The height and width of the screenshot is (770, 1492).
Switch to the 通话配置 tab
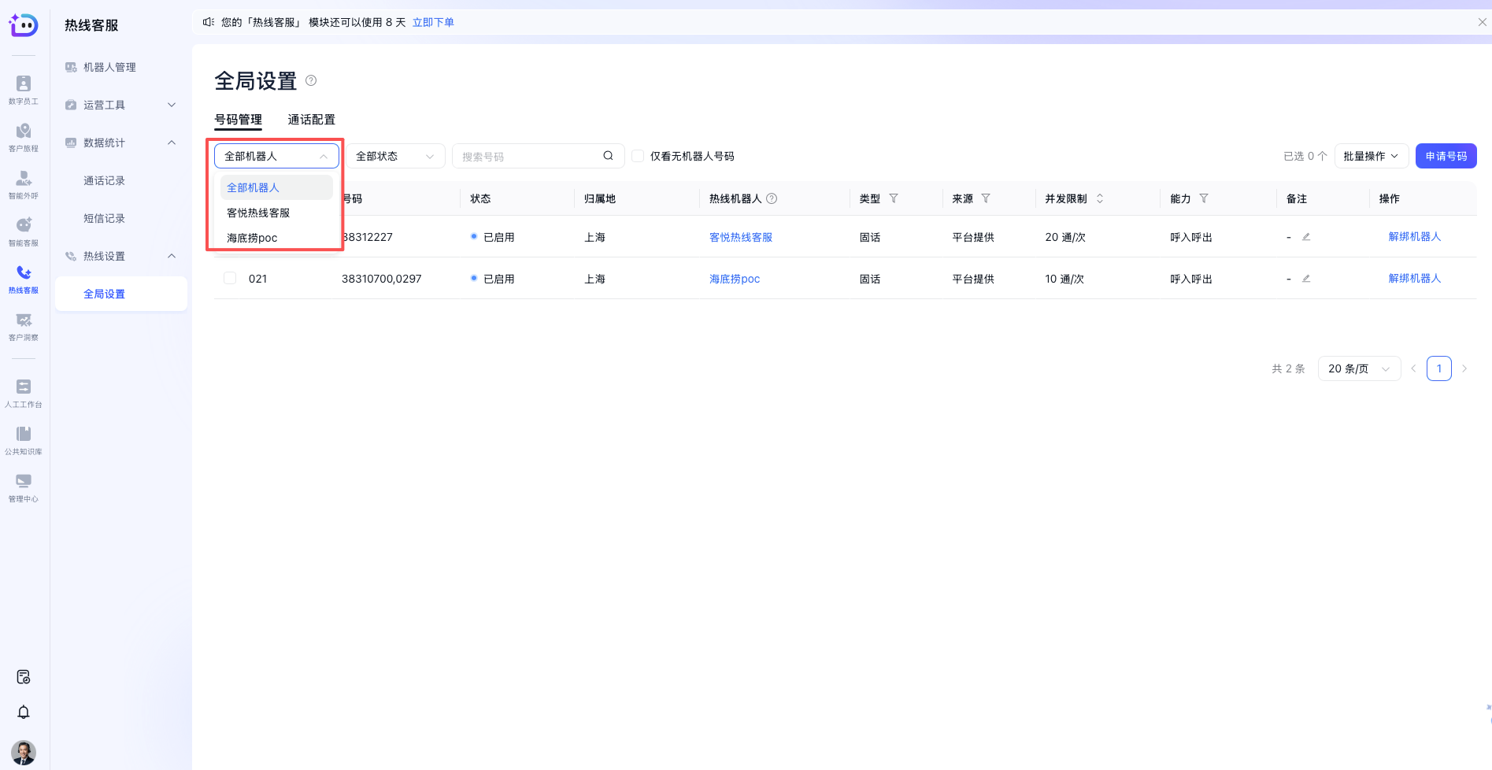[311, 120]
